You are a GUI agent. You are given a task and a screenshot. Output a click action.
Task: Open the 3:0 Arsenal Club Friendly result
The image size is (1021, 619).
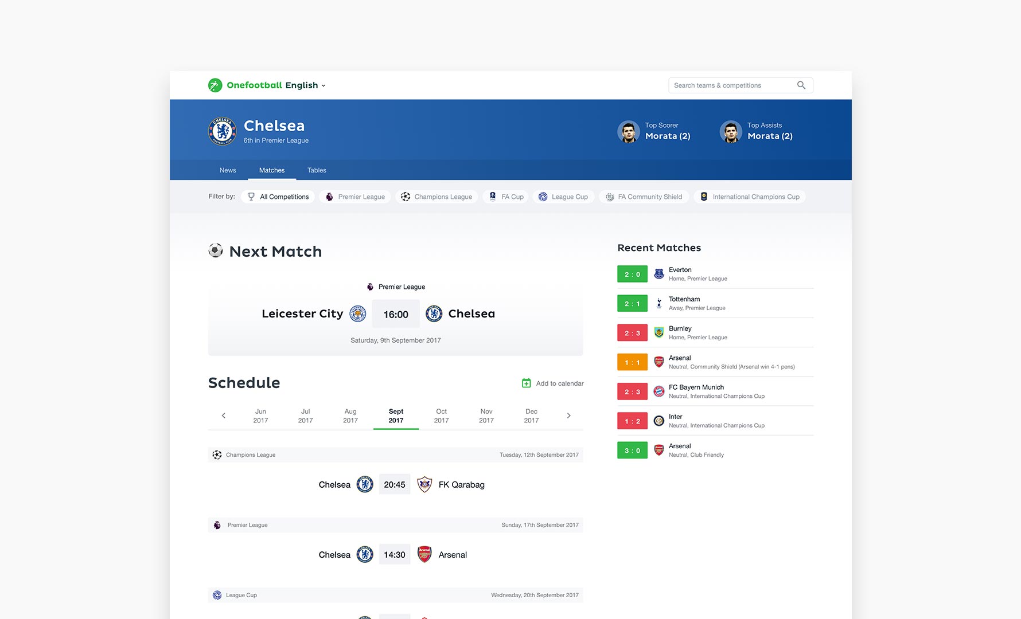click(x=632, y=450)
